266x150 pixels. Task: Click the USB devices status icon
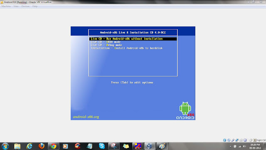coord(233,140)
